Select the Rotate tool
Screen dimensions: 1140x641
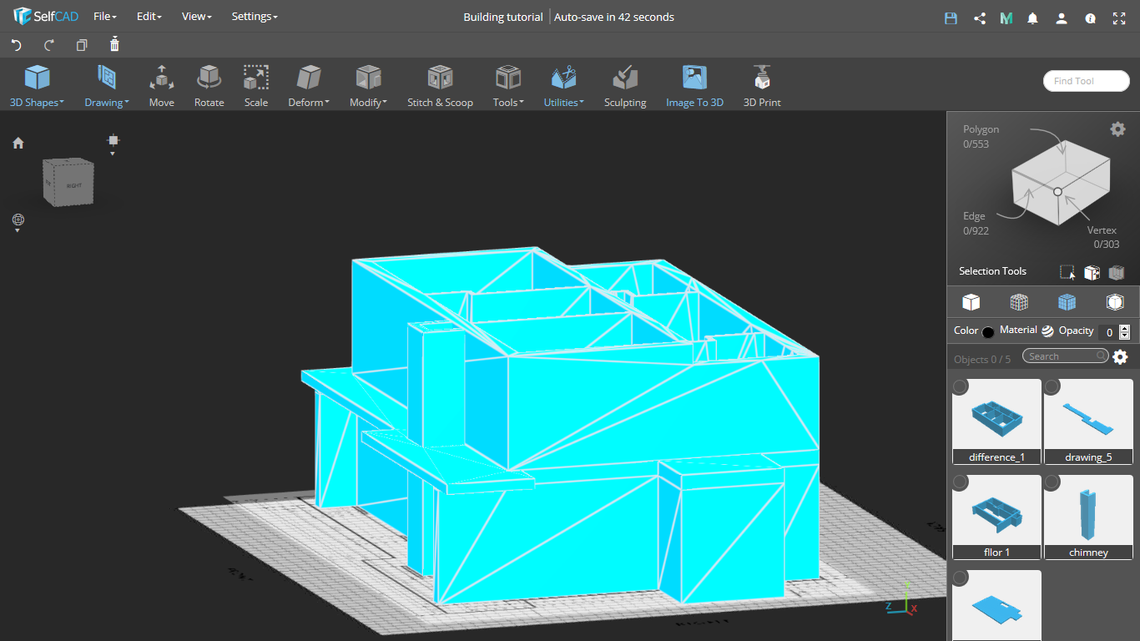click(x=209, y=87)
